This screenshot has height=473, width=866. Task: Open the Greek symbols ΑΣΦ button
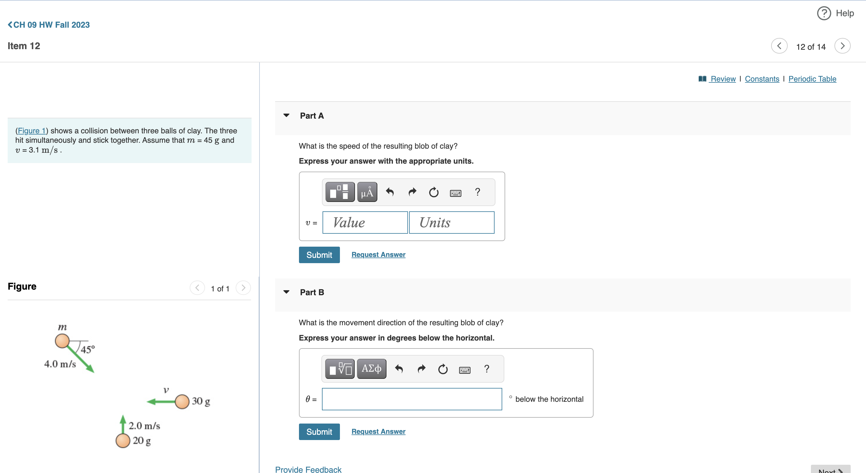[x=371, y=369]
